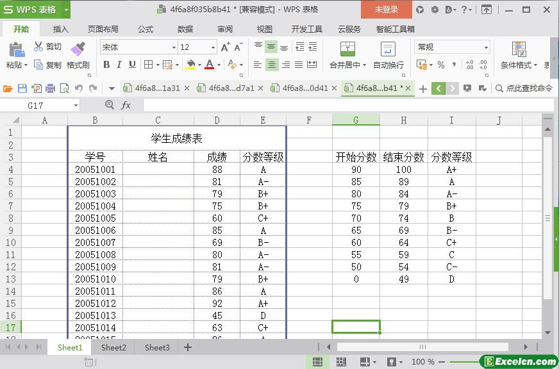This screenshot has width=559, height=369.
Task: Select cell containing 学生成绩表 title
Action: click(x=176, y=138)
